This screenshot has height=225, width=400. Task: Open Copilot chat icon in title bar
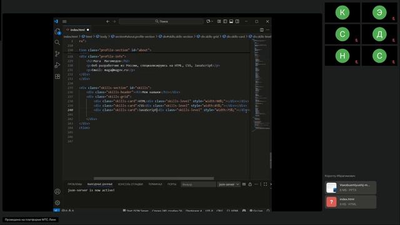(x=208, y=21)
